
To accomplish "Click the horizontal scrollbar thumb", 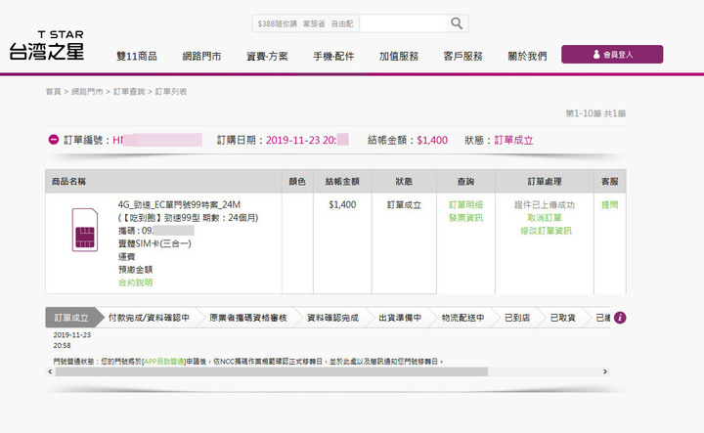I will point(272,371).
